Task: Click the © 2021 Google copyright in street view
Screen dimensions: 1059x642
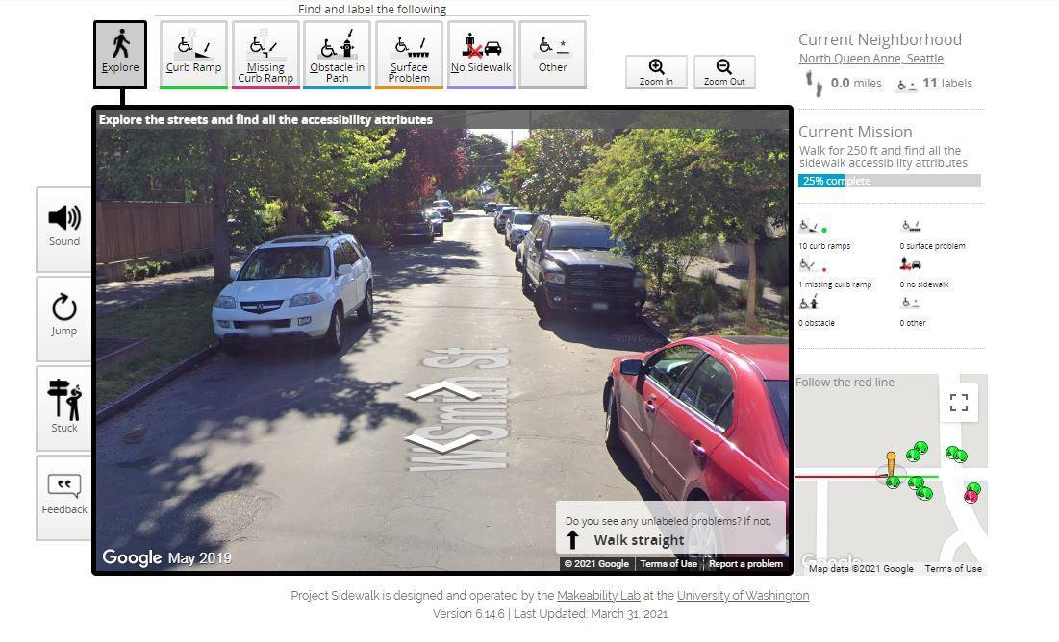Action: 596,564
